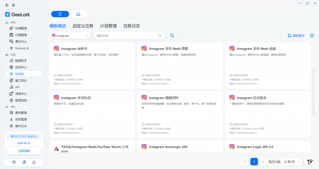
Task: Open the notifications bell icon
Action: tap(24, 162)
